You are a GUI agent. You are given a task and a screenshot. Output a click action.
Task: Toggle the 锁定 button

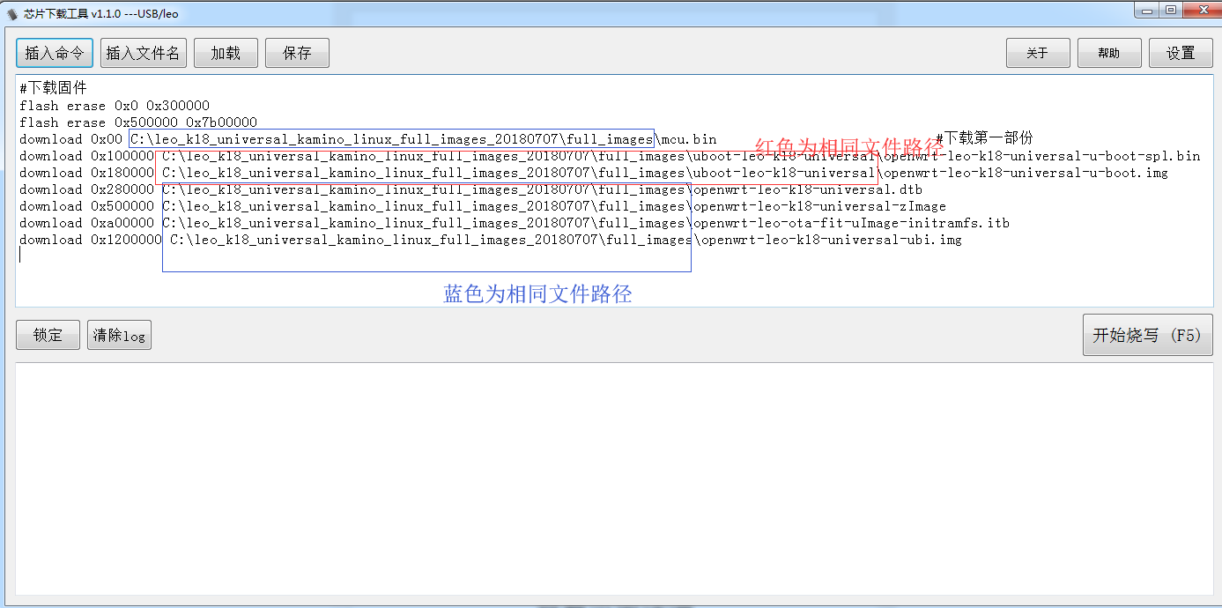(48, 335)
